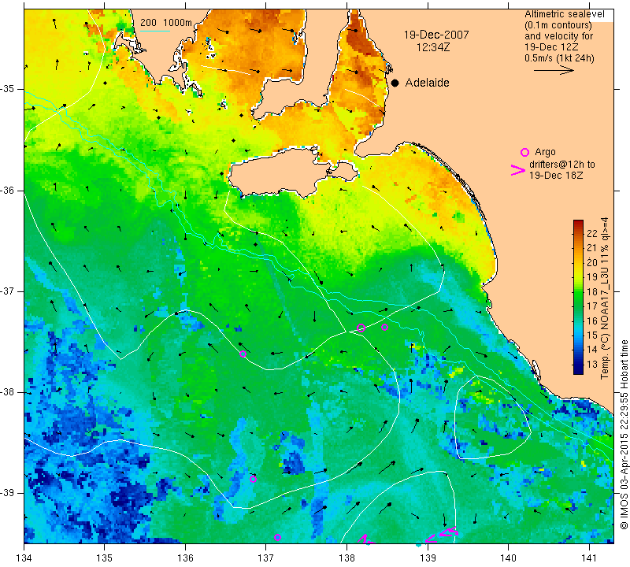Image resolution: width=630 pixels, height=567 pixels.
Task: Click the Adelaide city label
Action: pyautogui.click(x=427, y=83)
